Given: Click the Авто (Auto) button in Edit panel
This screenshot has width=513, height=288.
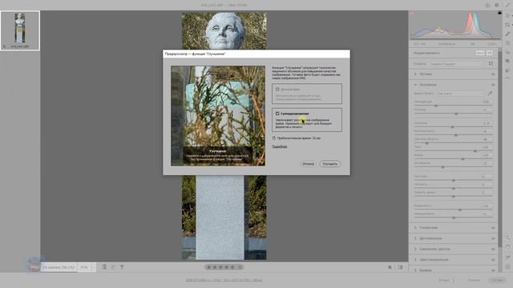Looking at the screenshot, I should click(479, 53).
